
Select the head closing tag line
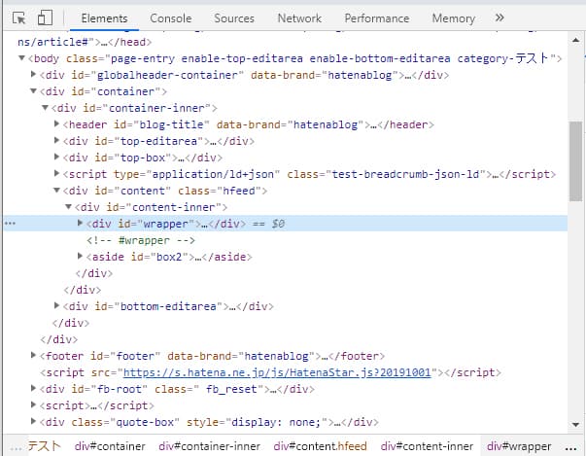coord(85,42)
